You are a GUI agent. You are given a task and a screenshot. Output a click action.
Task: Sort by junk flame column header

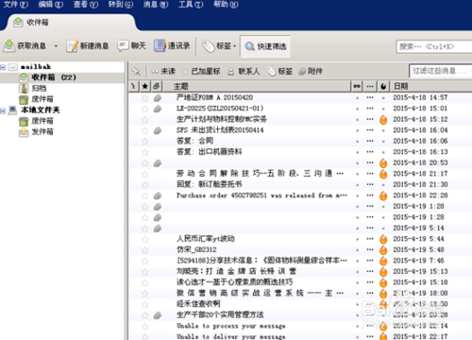383,86
